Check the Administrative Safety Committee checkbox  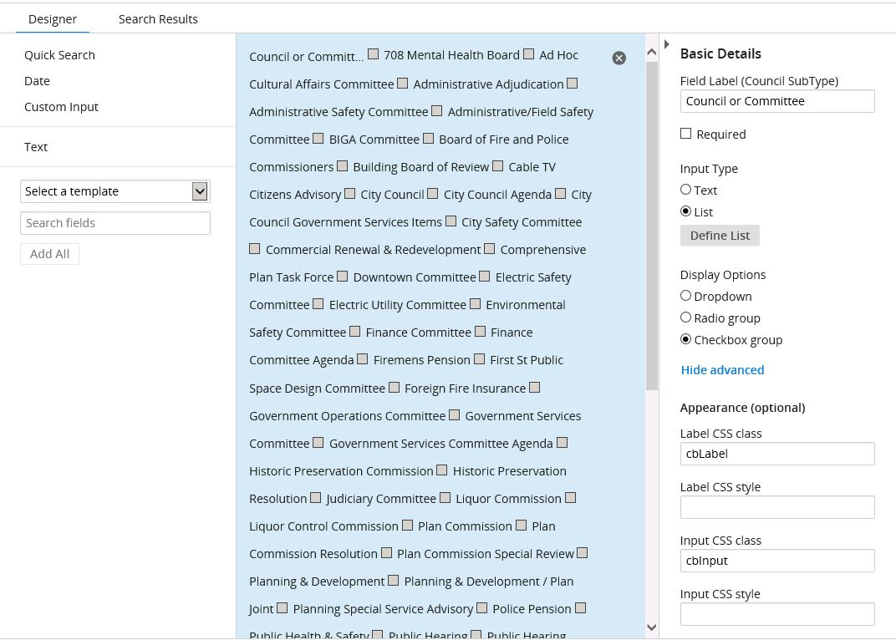(572, 83)
